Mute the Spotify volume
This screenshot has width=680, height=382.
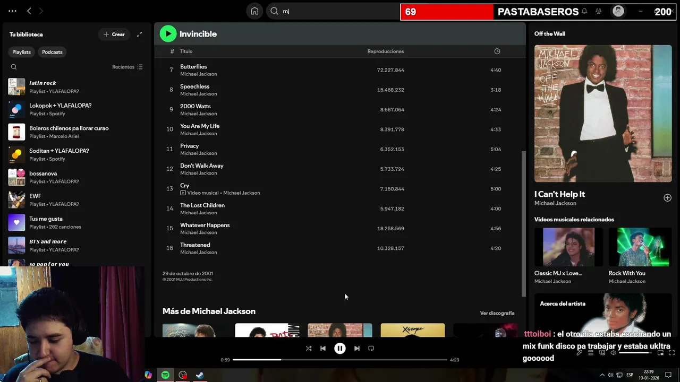click(613, 353)
